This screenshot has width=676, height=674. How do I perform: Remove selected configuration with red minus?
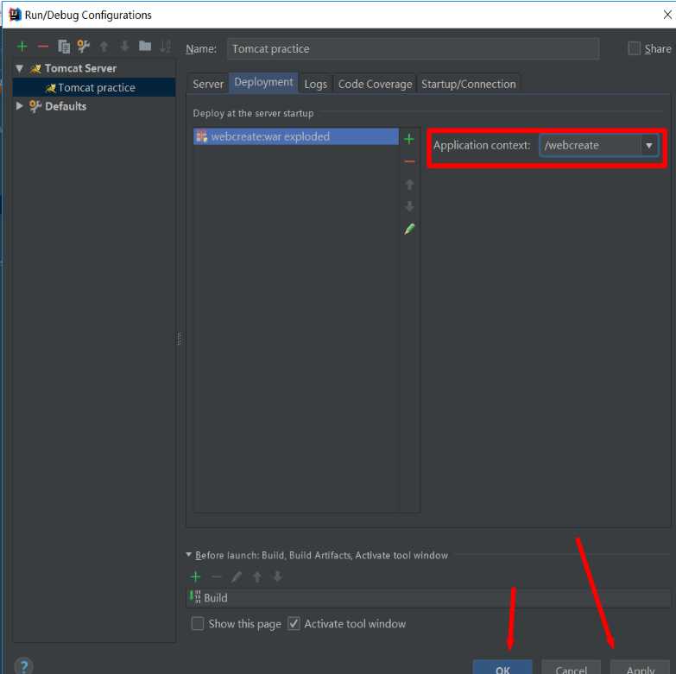click(42, 46)
